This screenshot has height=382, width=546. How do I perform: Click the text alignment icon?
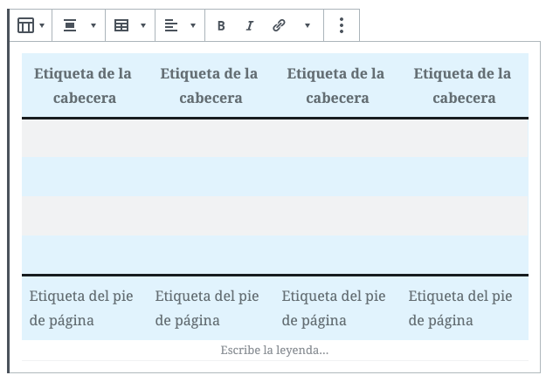tap(171, 26)
